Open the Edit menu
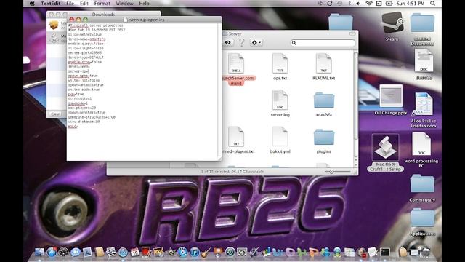This screenshot has height=262, width=465. pos(84,4)
